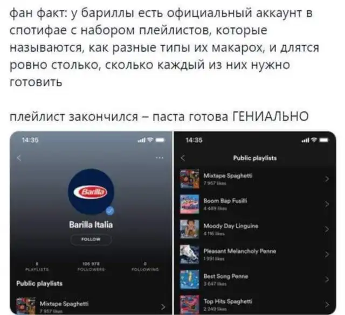
Task: Go back from the Public playlists screen
Action: pos(183,158)
